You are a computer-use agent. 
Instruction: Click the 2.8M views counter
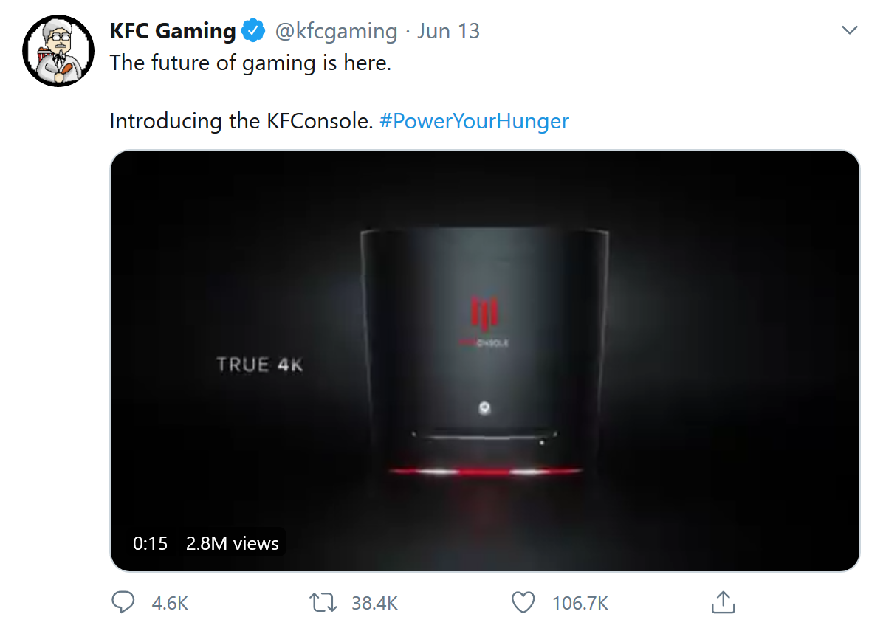(x=232, y=543)
